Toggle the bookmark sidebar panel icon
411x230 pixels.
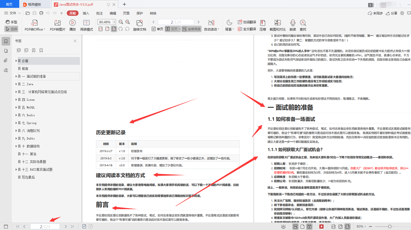[6, 41]
